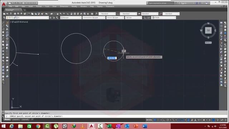
Task: Open Word from the taskbar
Action: tap(145, 126)
